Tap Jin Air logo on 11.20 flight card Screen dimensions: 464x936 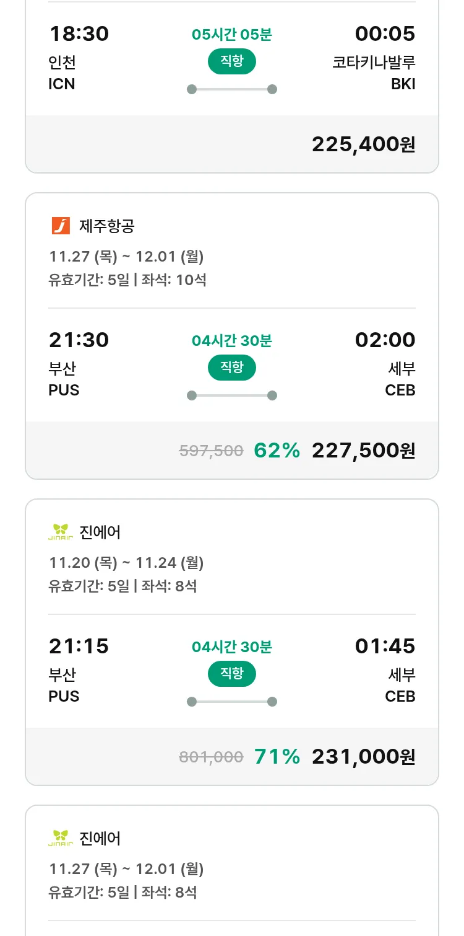pos(61,532)
